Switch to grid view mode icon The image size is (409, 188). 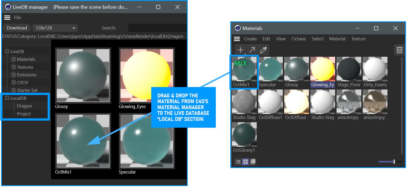tap(246, 162)
